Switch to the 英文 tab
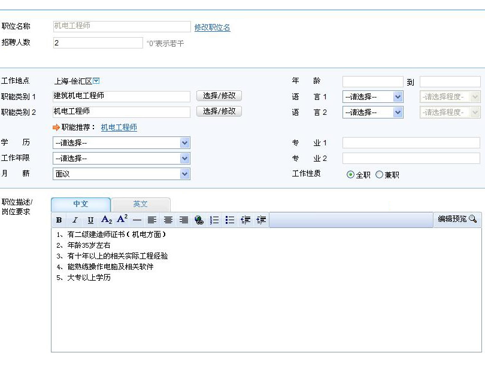The height and width of the screenshot is (365, 485). [x=141, y=204]
